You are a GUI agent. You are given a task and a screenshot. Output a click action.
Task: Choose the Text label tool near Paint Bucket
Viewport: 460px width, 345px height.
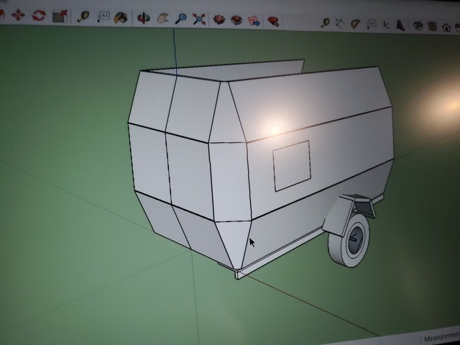click(x=103, y=17)
